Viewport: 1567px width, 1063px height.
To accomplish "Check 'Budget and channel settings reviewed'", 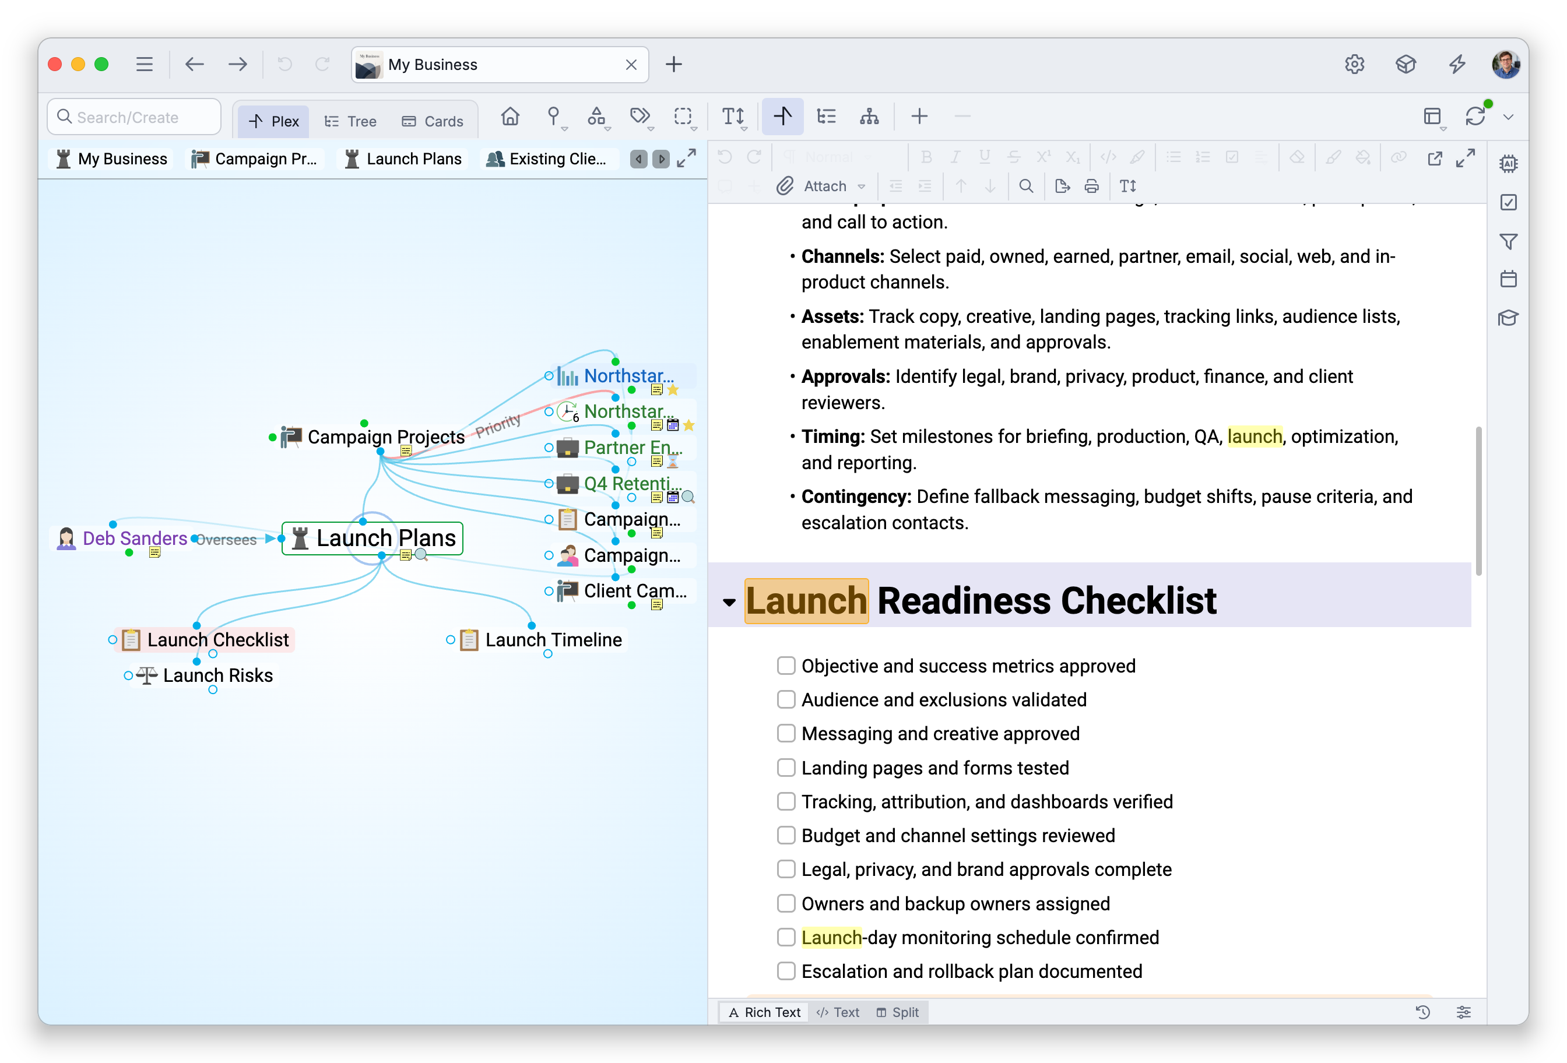I will 786,836.
